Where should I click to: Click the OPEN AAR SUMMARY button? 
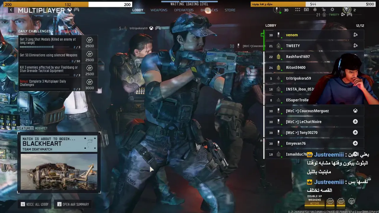[x=73, y=204]
